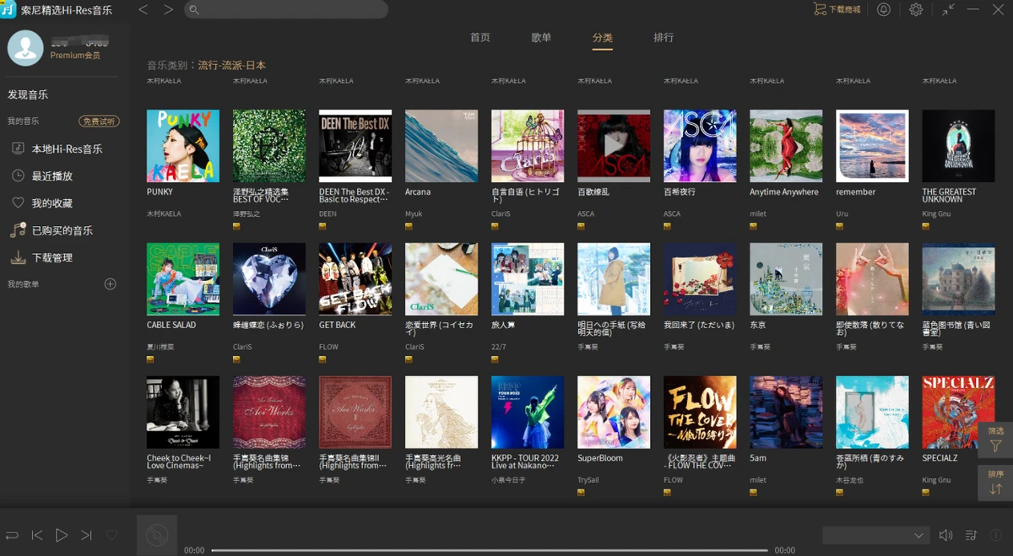Screen dimensions: 1013x556
Task: Open THE GREATEST UNKNOWN album cover
Action: coord(958,146)
